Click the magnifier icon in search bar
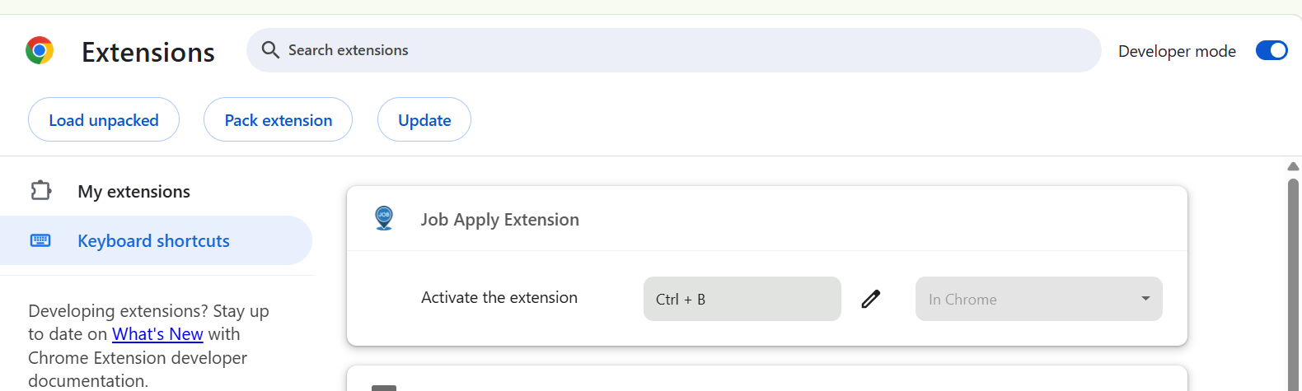Image resolution: width=1302 pixels, height=391 pixels. 270,50
